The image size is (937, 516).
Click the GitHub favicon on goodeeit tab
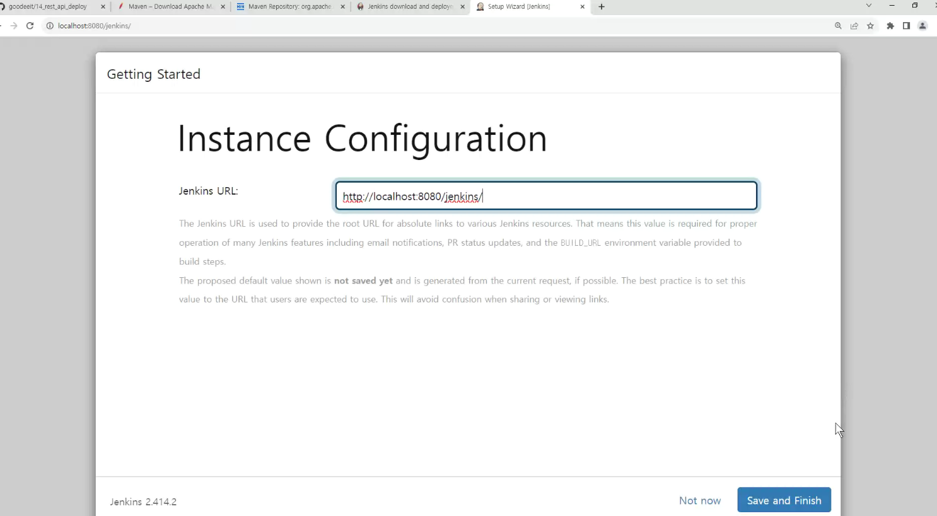[x=2, y=7]
